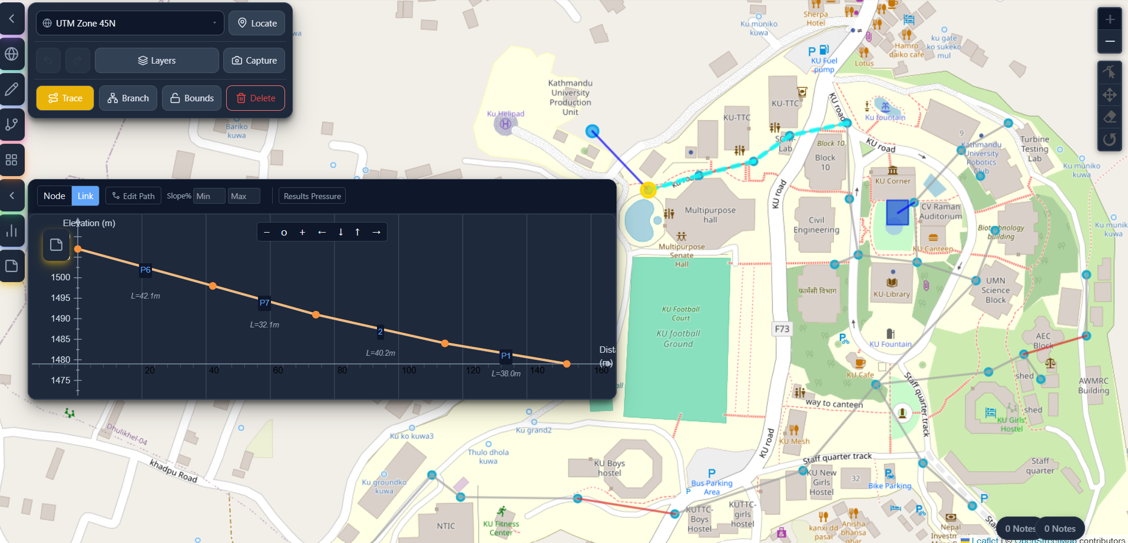Click the blue square tank on the map
This screenshot has height=543, width=1128.
897,213
